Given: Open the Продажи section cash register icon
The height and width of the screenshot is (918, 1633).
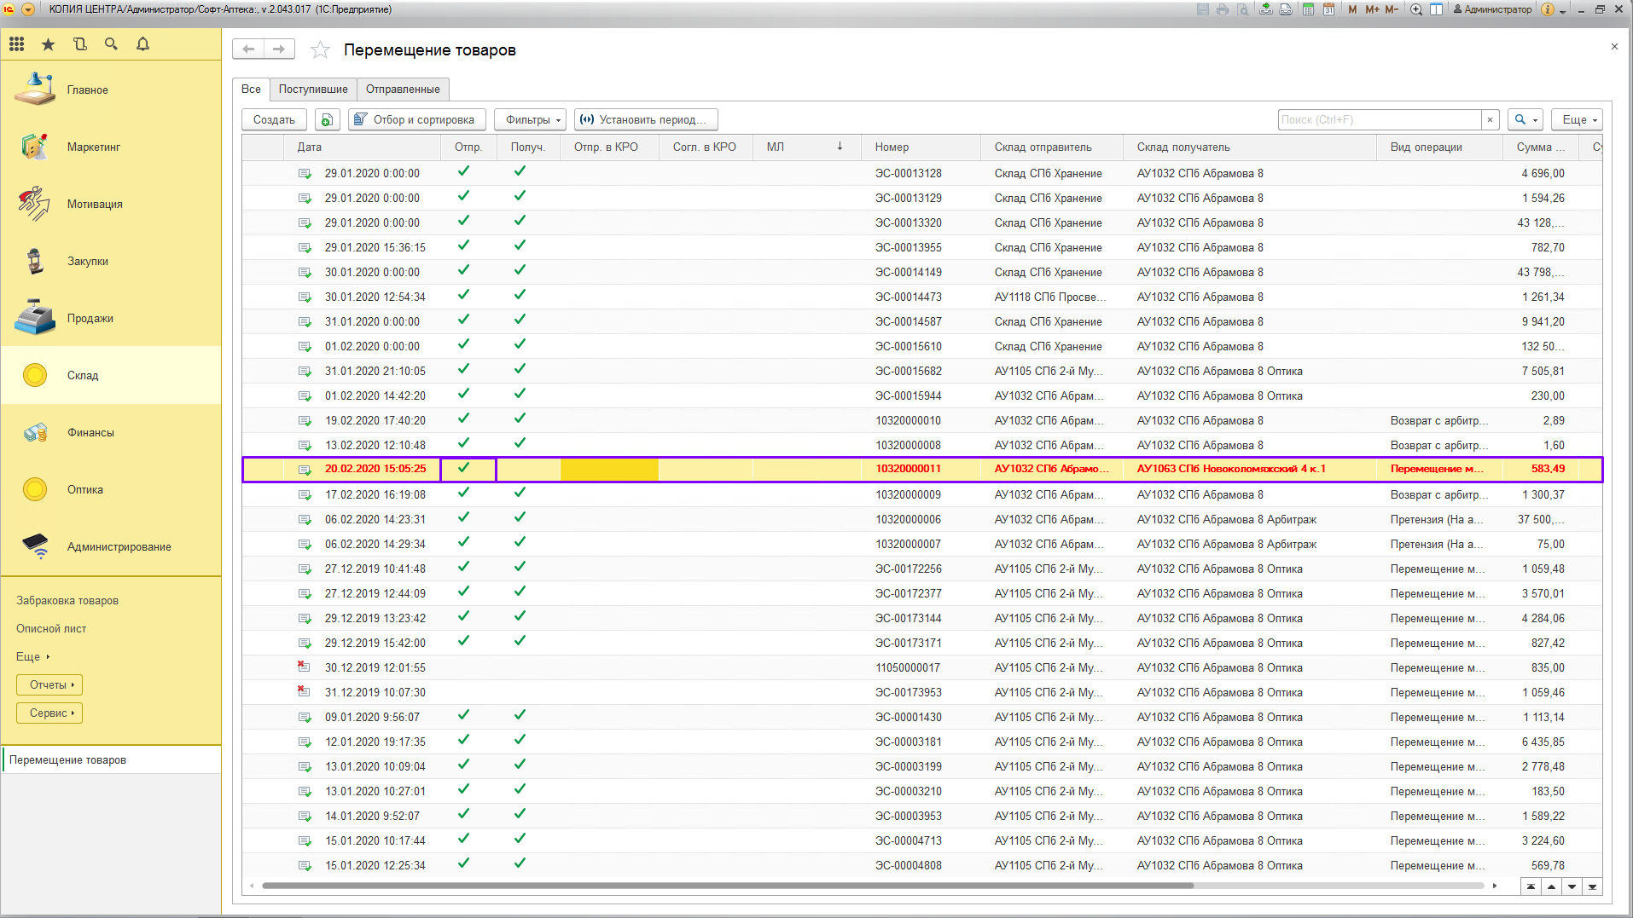Looking at the screenshot, I should coord(35,318).
